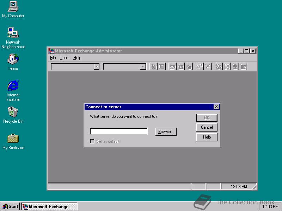Open the Help menu
Viewport: 282px width, 211px height.
77,58
